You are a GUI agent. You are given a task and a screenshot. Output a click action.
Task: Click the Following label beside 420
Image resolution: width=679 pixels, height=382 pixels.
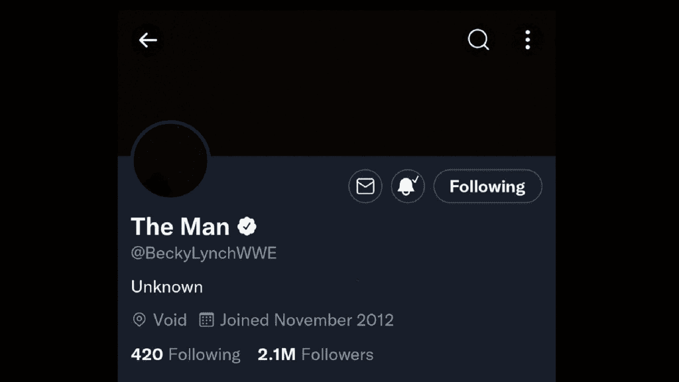(204, 355)
